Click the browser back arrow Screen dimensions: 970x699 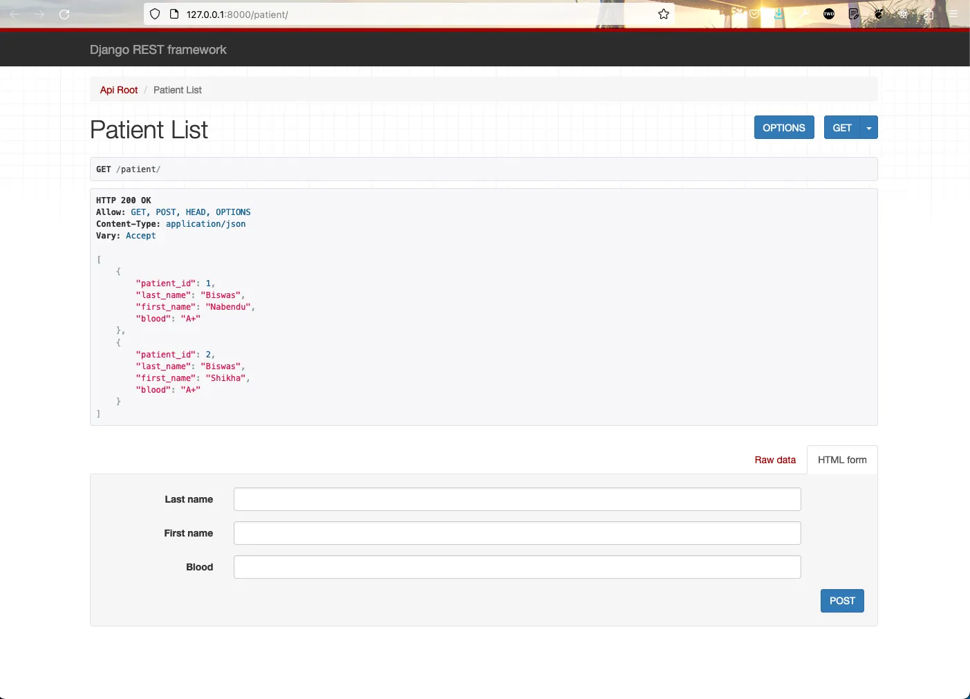point(15,14)
